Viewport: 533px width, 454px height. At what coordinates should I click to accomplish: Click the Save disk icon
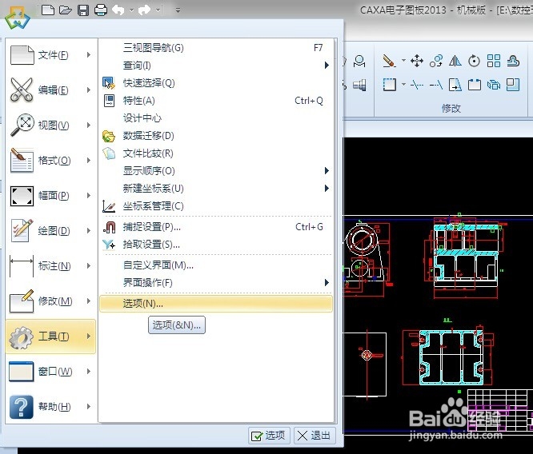(x=83, y=10)
